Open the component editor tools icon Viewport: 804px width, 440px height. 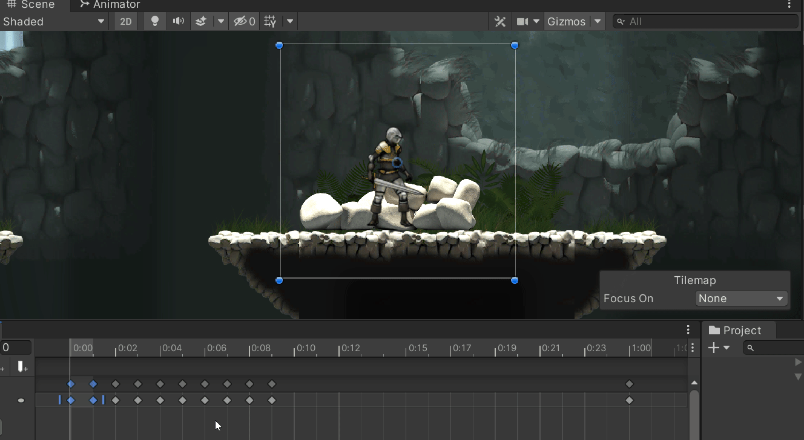500,21
